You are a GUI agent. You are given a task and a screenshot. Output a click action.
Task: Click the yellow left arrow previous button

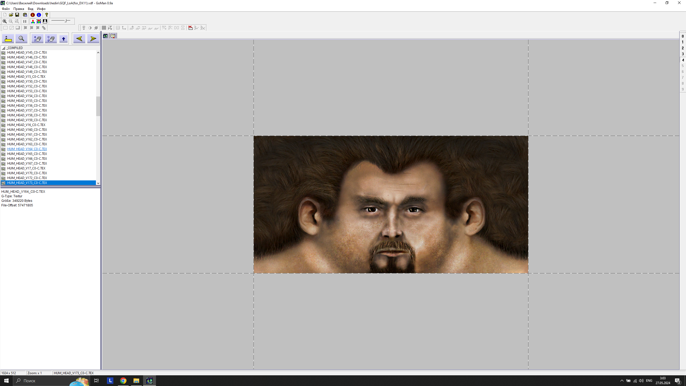pos(79,39)
